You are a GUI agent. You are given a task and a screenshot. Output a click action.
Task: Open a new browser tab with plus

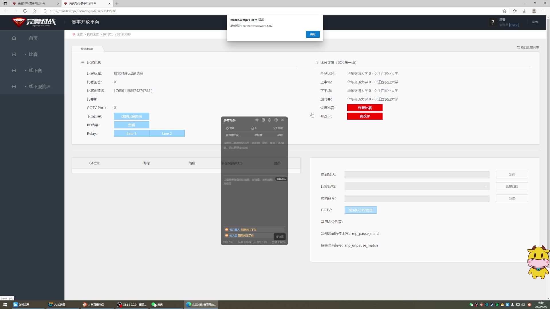pos(117,3)
